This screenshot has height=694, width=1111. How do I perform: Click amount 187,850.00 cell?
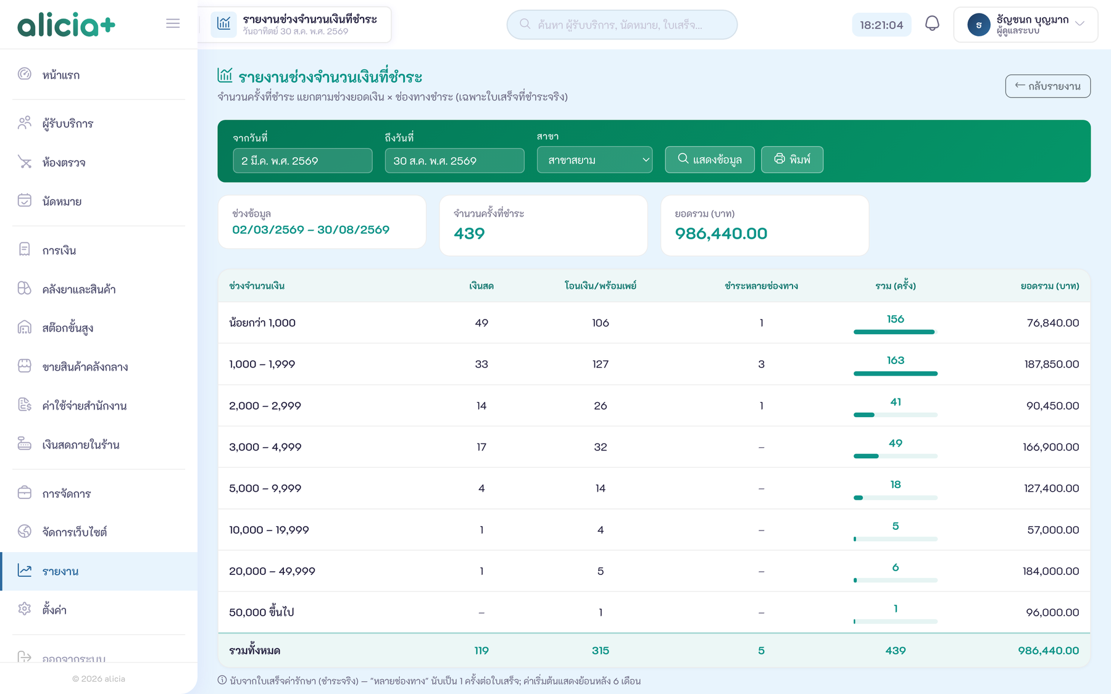1052,364
